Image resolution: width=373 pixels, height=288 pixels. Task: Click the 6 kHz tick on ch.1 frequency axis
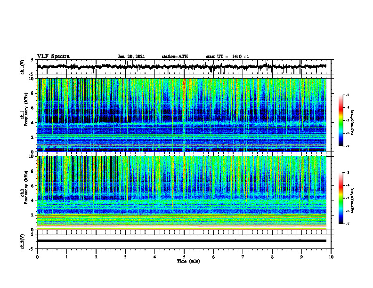[33, 108]
